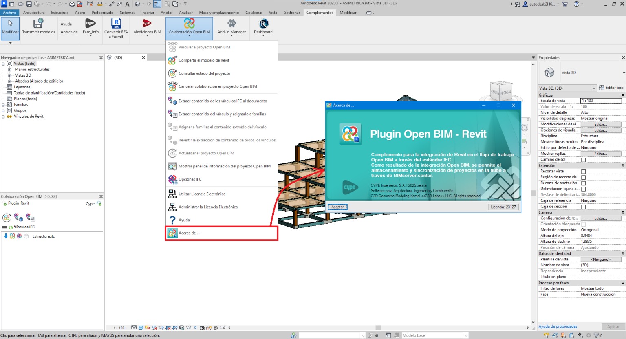Screen dimensions: 626x339
Task: Enable the Camino de sol checkbox
Action: click(584, 159)
